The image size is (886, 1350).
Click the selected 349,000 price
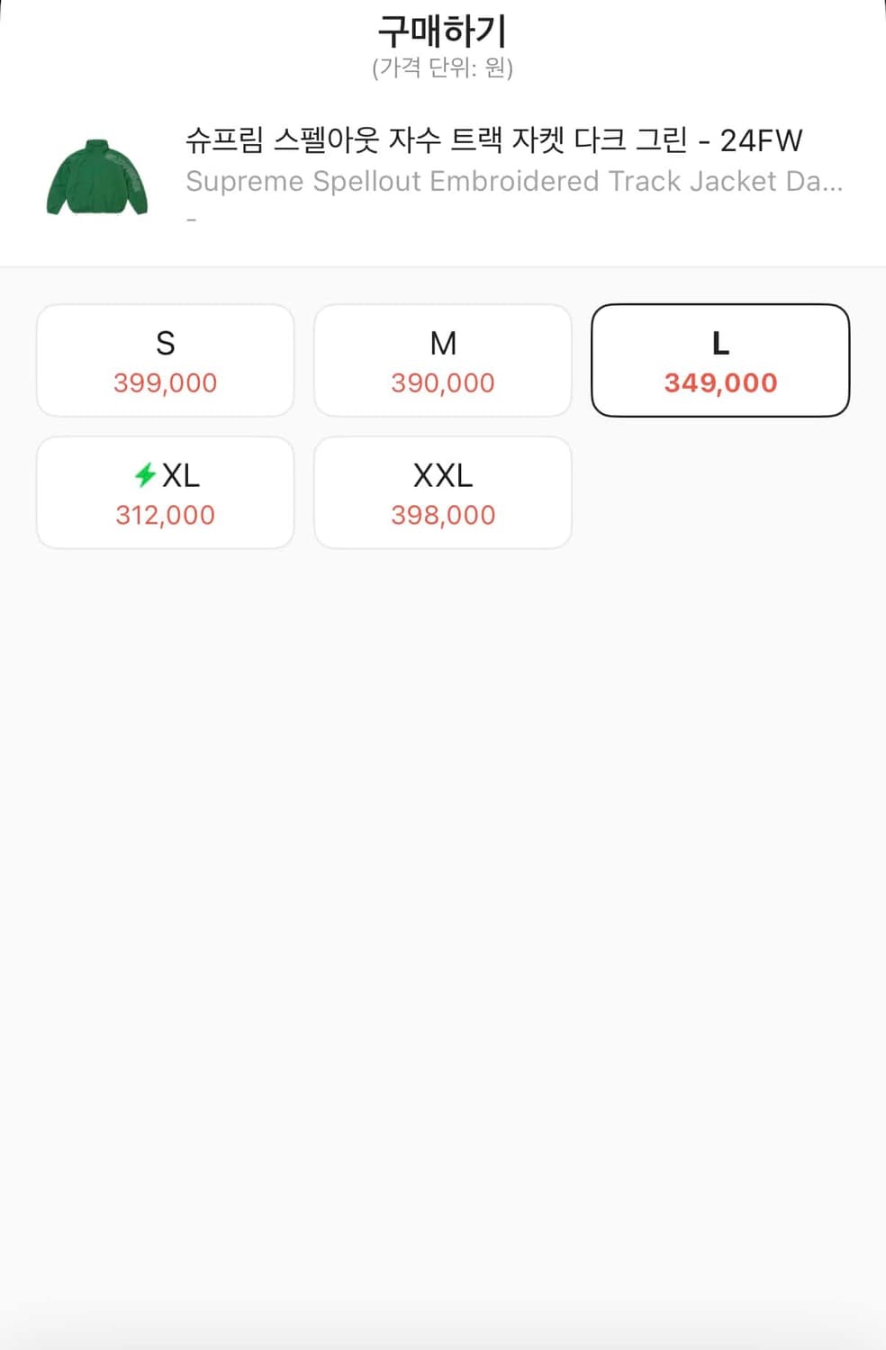pyautogui.click(x=720, y=383)
